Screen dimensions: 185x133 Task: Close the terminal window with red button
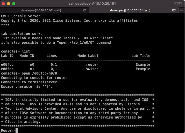3,4
